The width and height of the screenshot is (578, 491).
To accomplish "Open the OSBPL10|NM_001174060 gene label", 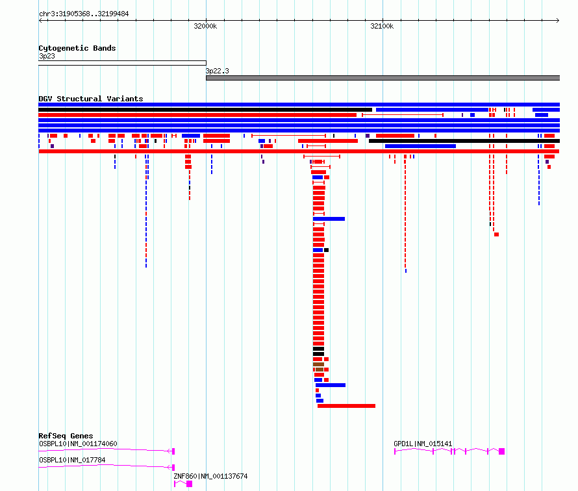I will (x=78, y=444).
